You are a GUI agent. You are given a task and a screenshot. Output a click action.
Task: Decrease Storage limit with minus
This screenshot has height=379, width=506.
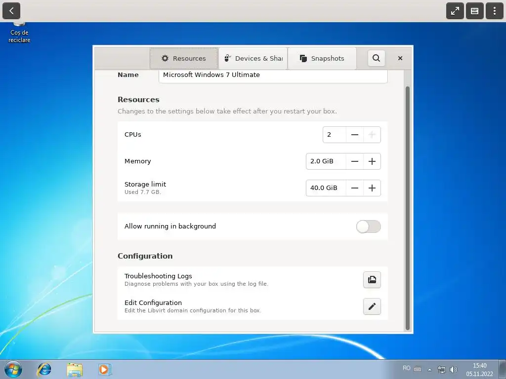(355, 188)
